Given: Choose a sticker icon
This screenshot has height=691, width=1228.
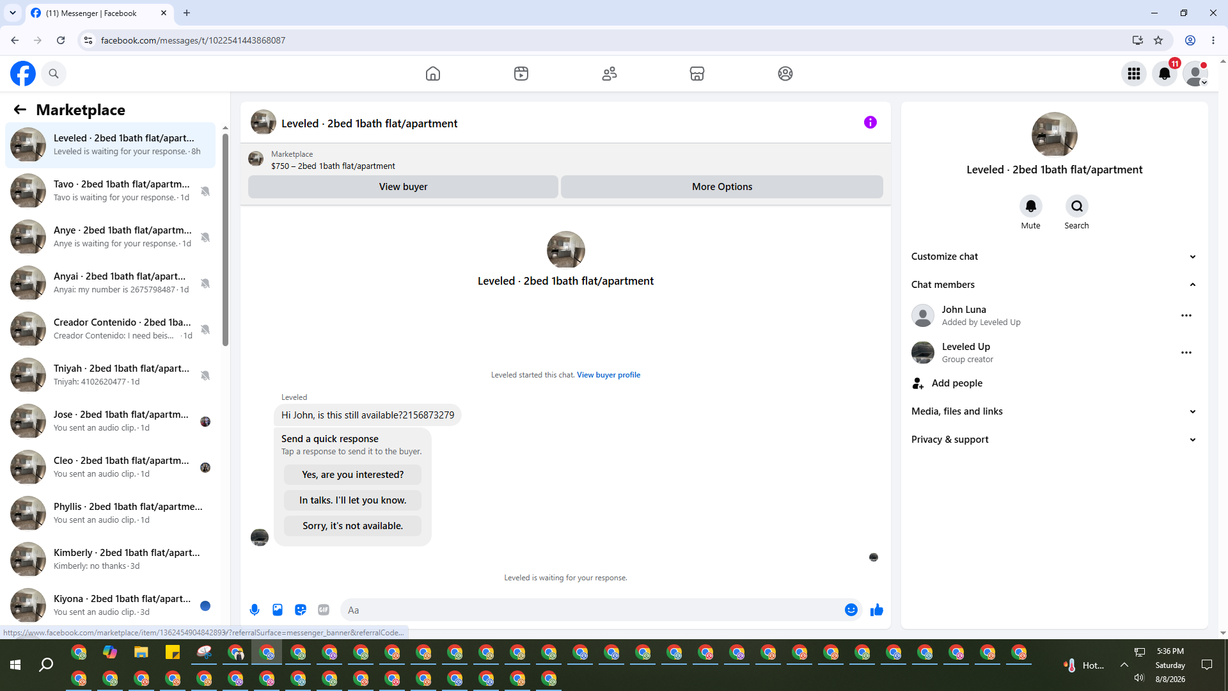Looking at the screenshot, I should point(301,610).
